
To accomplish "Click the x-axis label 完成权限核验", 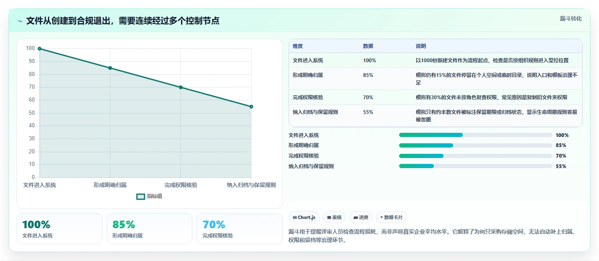I will tap(181, 185).
